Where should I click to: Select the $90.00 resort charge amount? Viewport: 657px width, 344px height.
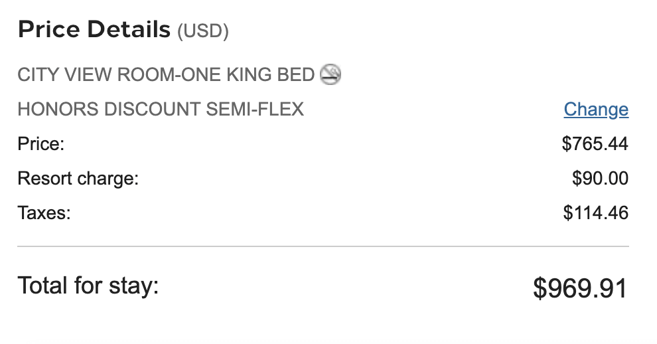pyautogui.click(x=600, y=179)
